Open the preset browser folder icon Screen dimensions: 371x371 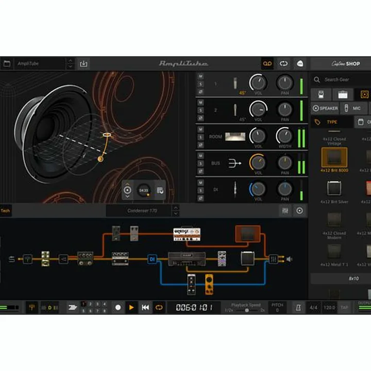click(7, 64)
